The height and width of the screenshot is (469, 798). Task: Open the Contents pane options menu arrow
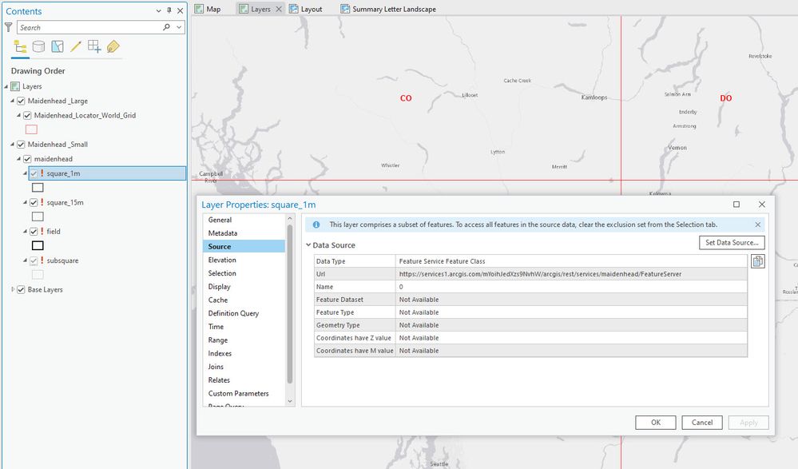pyautogui.click(x=159, y=10)
